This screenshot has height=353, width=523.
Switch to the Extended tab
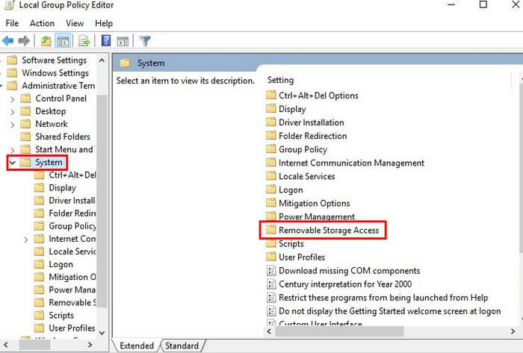pos(137,346)
